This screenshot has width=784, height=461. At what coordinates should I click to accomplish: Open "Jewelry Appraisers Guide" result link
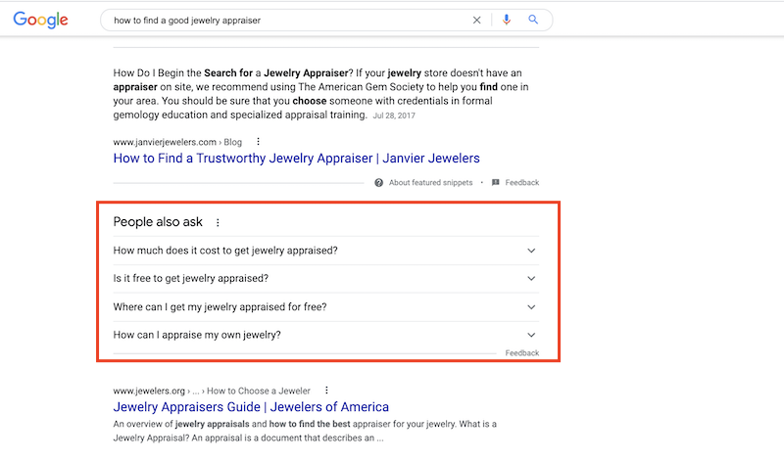[x=251, y=407]
